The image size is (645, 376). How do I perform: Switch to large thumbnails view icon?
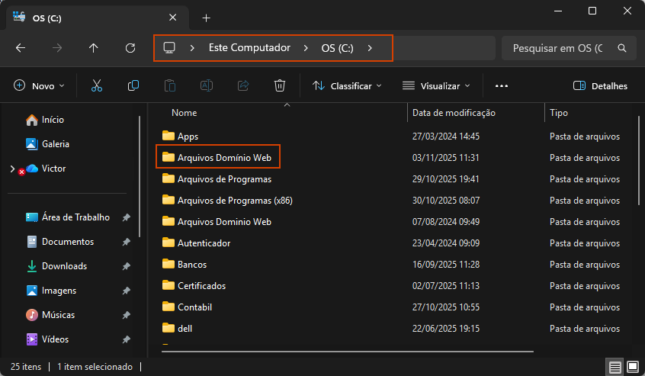(632, 367)
